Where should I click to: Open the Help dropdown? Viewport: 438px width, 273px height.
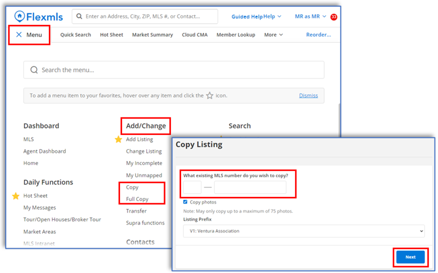click(272, 17)
